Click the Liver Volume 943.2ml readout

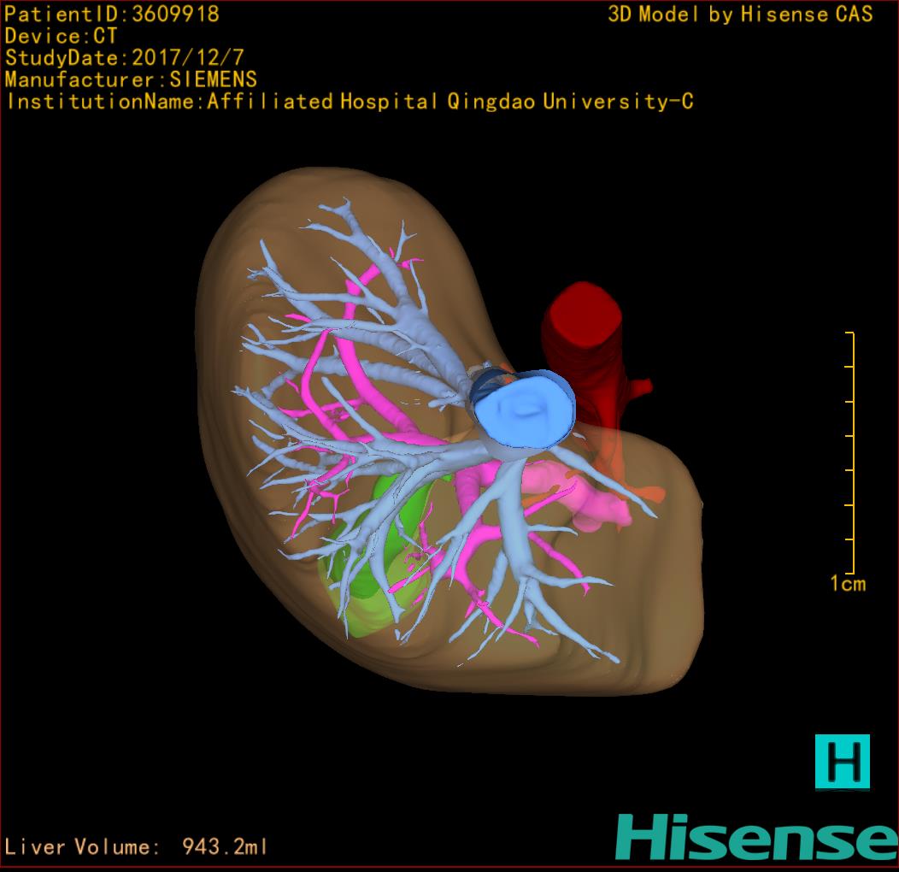point(137,847)
